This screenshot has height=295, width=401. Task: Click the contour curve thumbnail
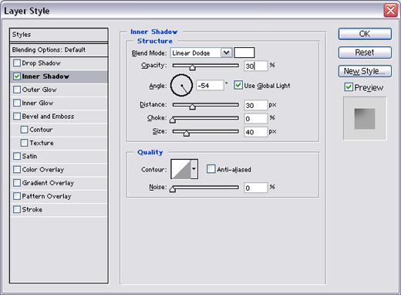181,169
